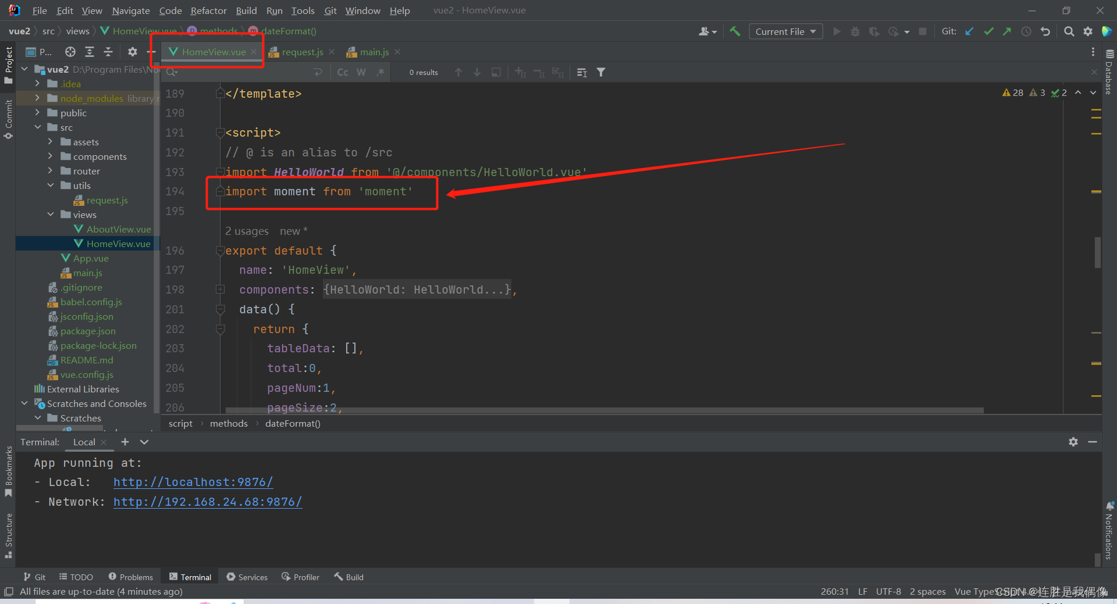Screen dimensions: 1117x604
Task: Open the filter options in the search bar
Action: [x=601, y=72]
